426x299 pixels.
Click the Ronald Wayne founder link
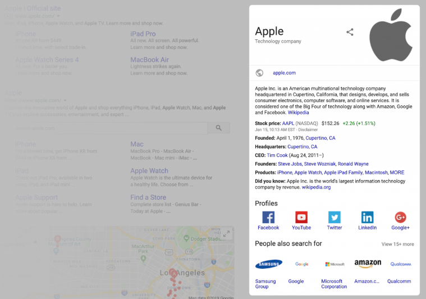point(353,164)
